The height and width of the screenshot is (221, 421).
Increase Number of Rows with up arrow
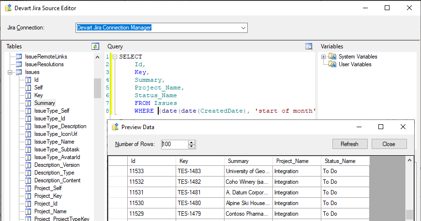pos(192,142)
